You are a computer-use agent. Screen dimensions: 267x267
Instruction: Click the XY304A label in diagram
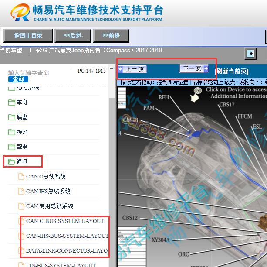[160, 240]
